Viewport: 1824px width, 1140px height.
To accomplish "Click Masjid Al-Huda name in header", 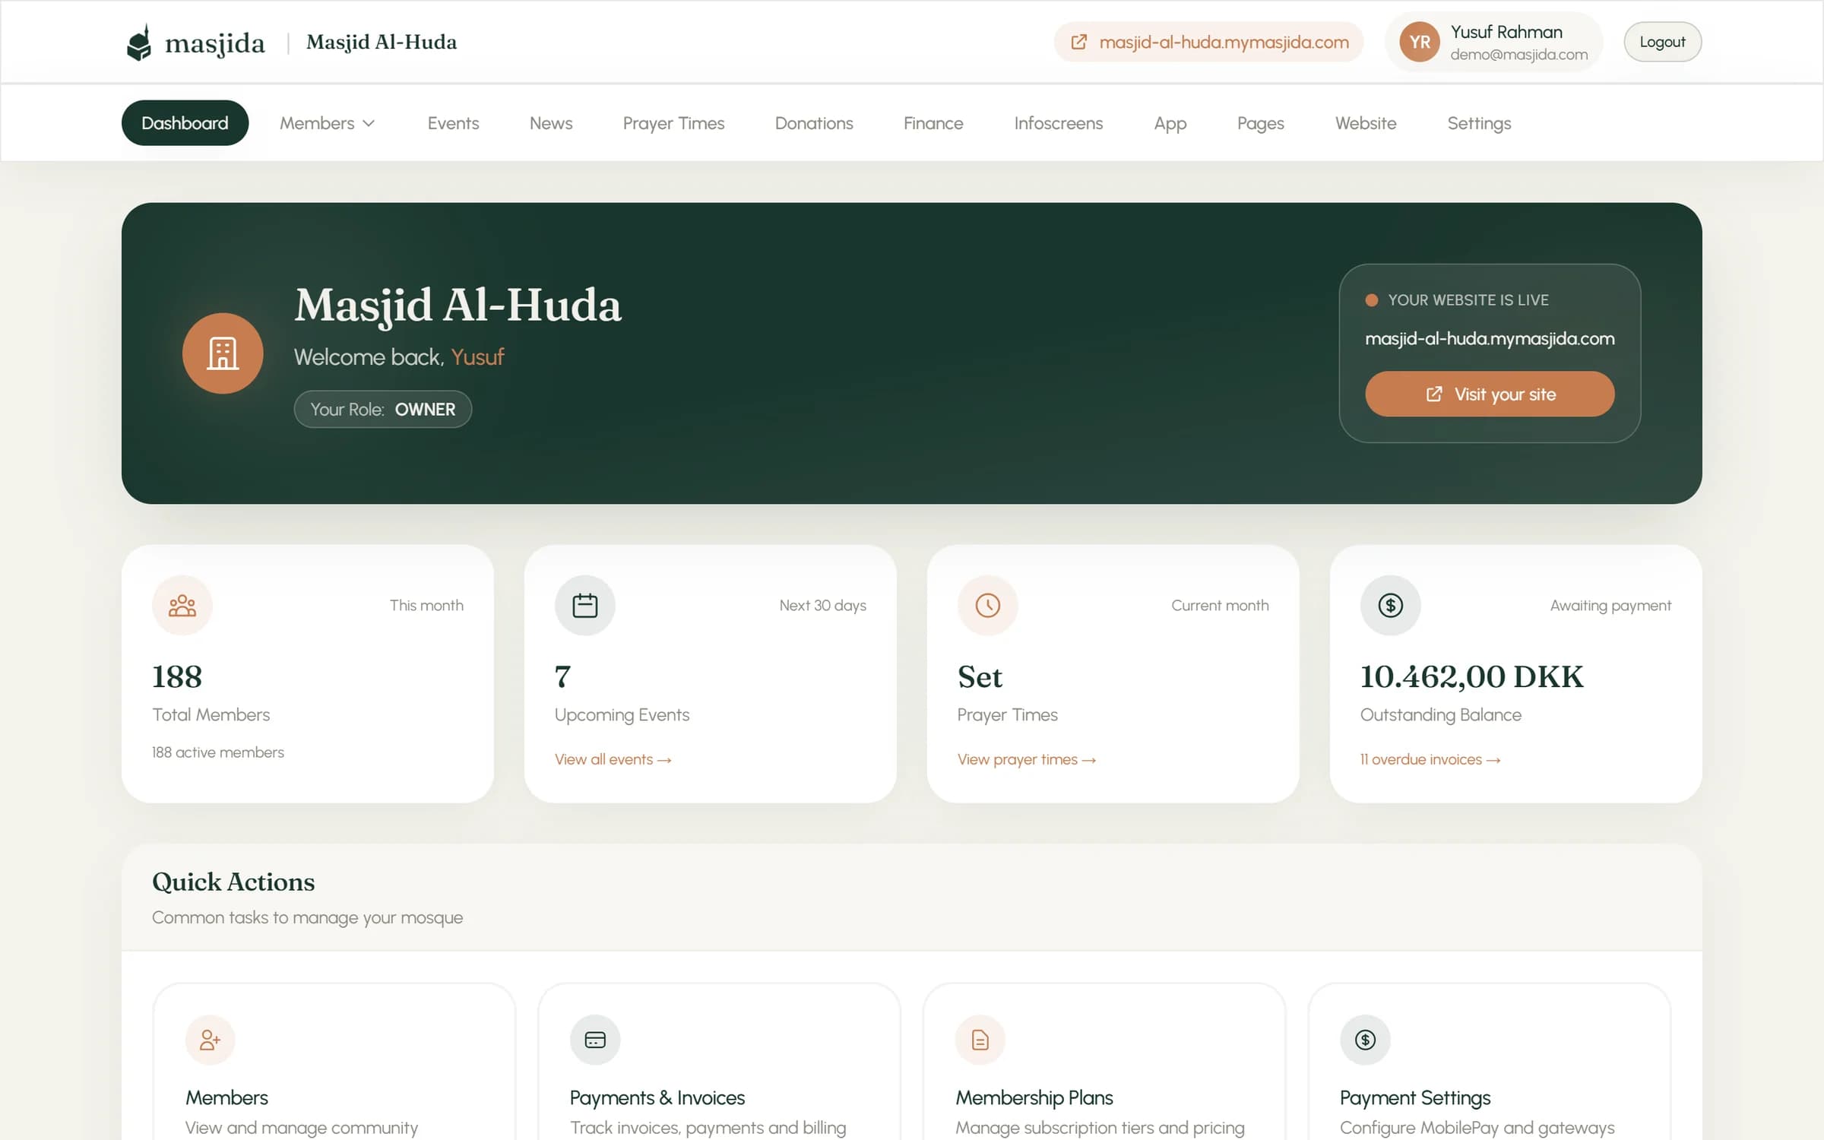I will [382, 42].
